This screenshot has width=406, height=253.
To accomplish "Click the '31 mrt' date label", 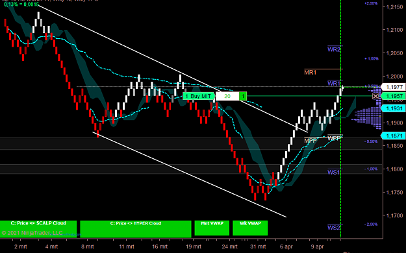I will (x=258, y=247).
